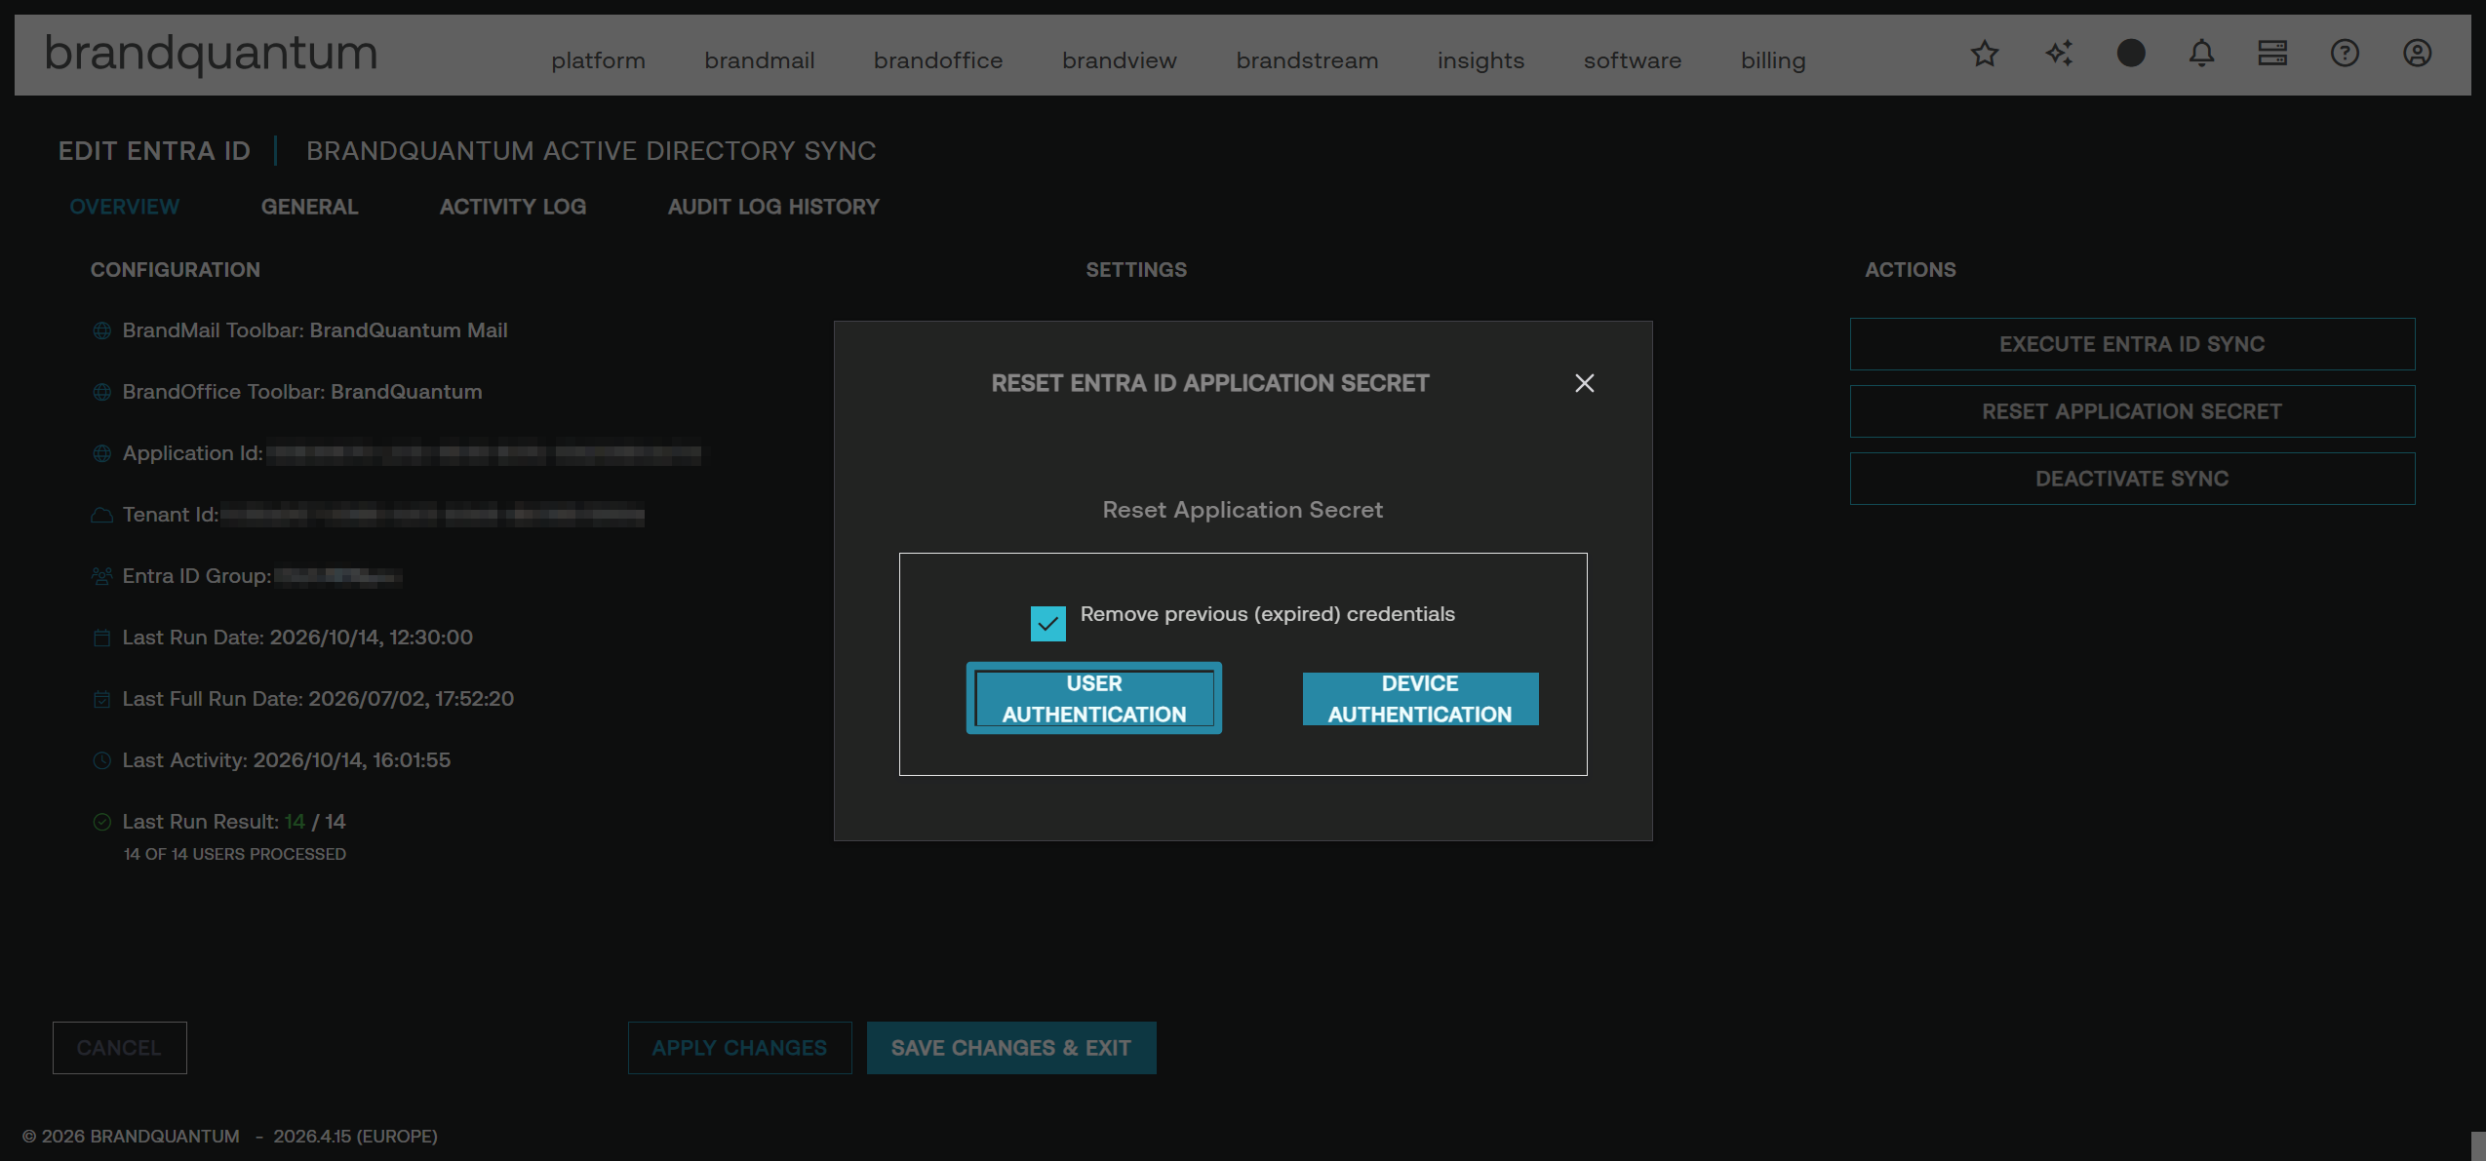The width and height of the screenshot is (2486, 1161).
Task: Click the checkmark icon beside Last Run Result
Action: click(x=101, y=822)
